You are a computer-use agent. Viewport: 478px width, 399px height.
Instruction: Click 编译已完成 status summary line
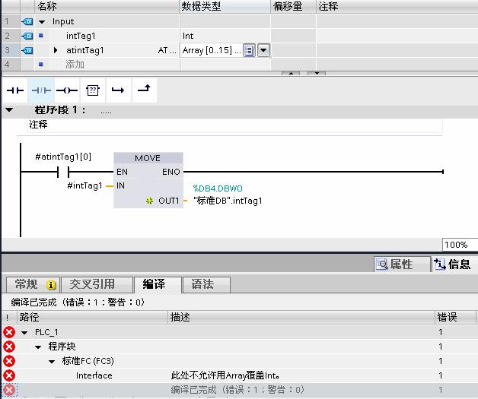[x=78, y=302]
